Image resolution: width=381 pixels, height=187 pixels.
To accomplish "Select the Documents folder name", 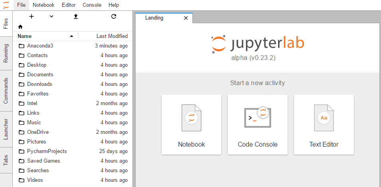I will [x=40, y=74].
